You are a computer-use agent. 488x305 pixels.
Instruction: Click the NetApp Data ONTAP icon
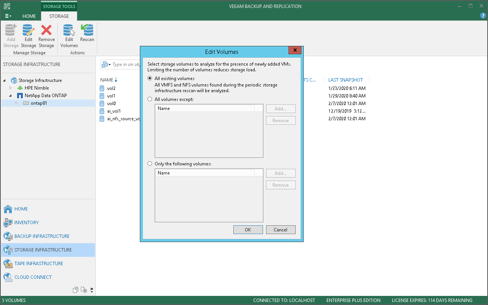pos(20,96)
